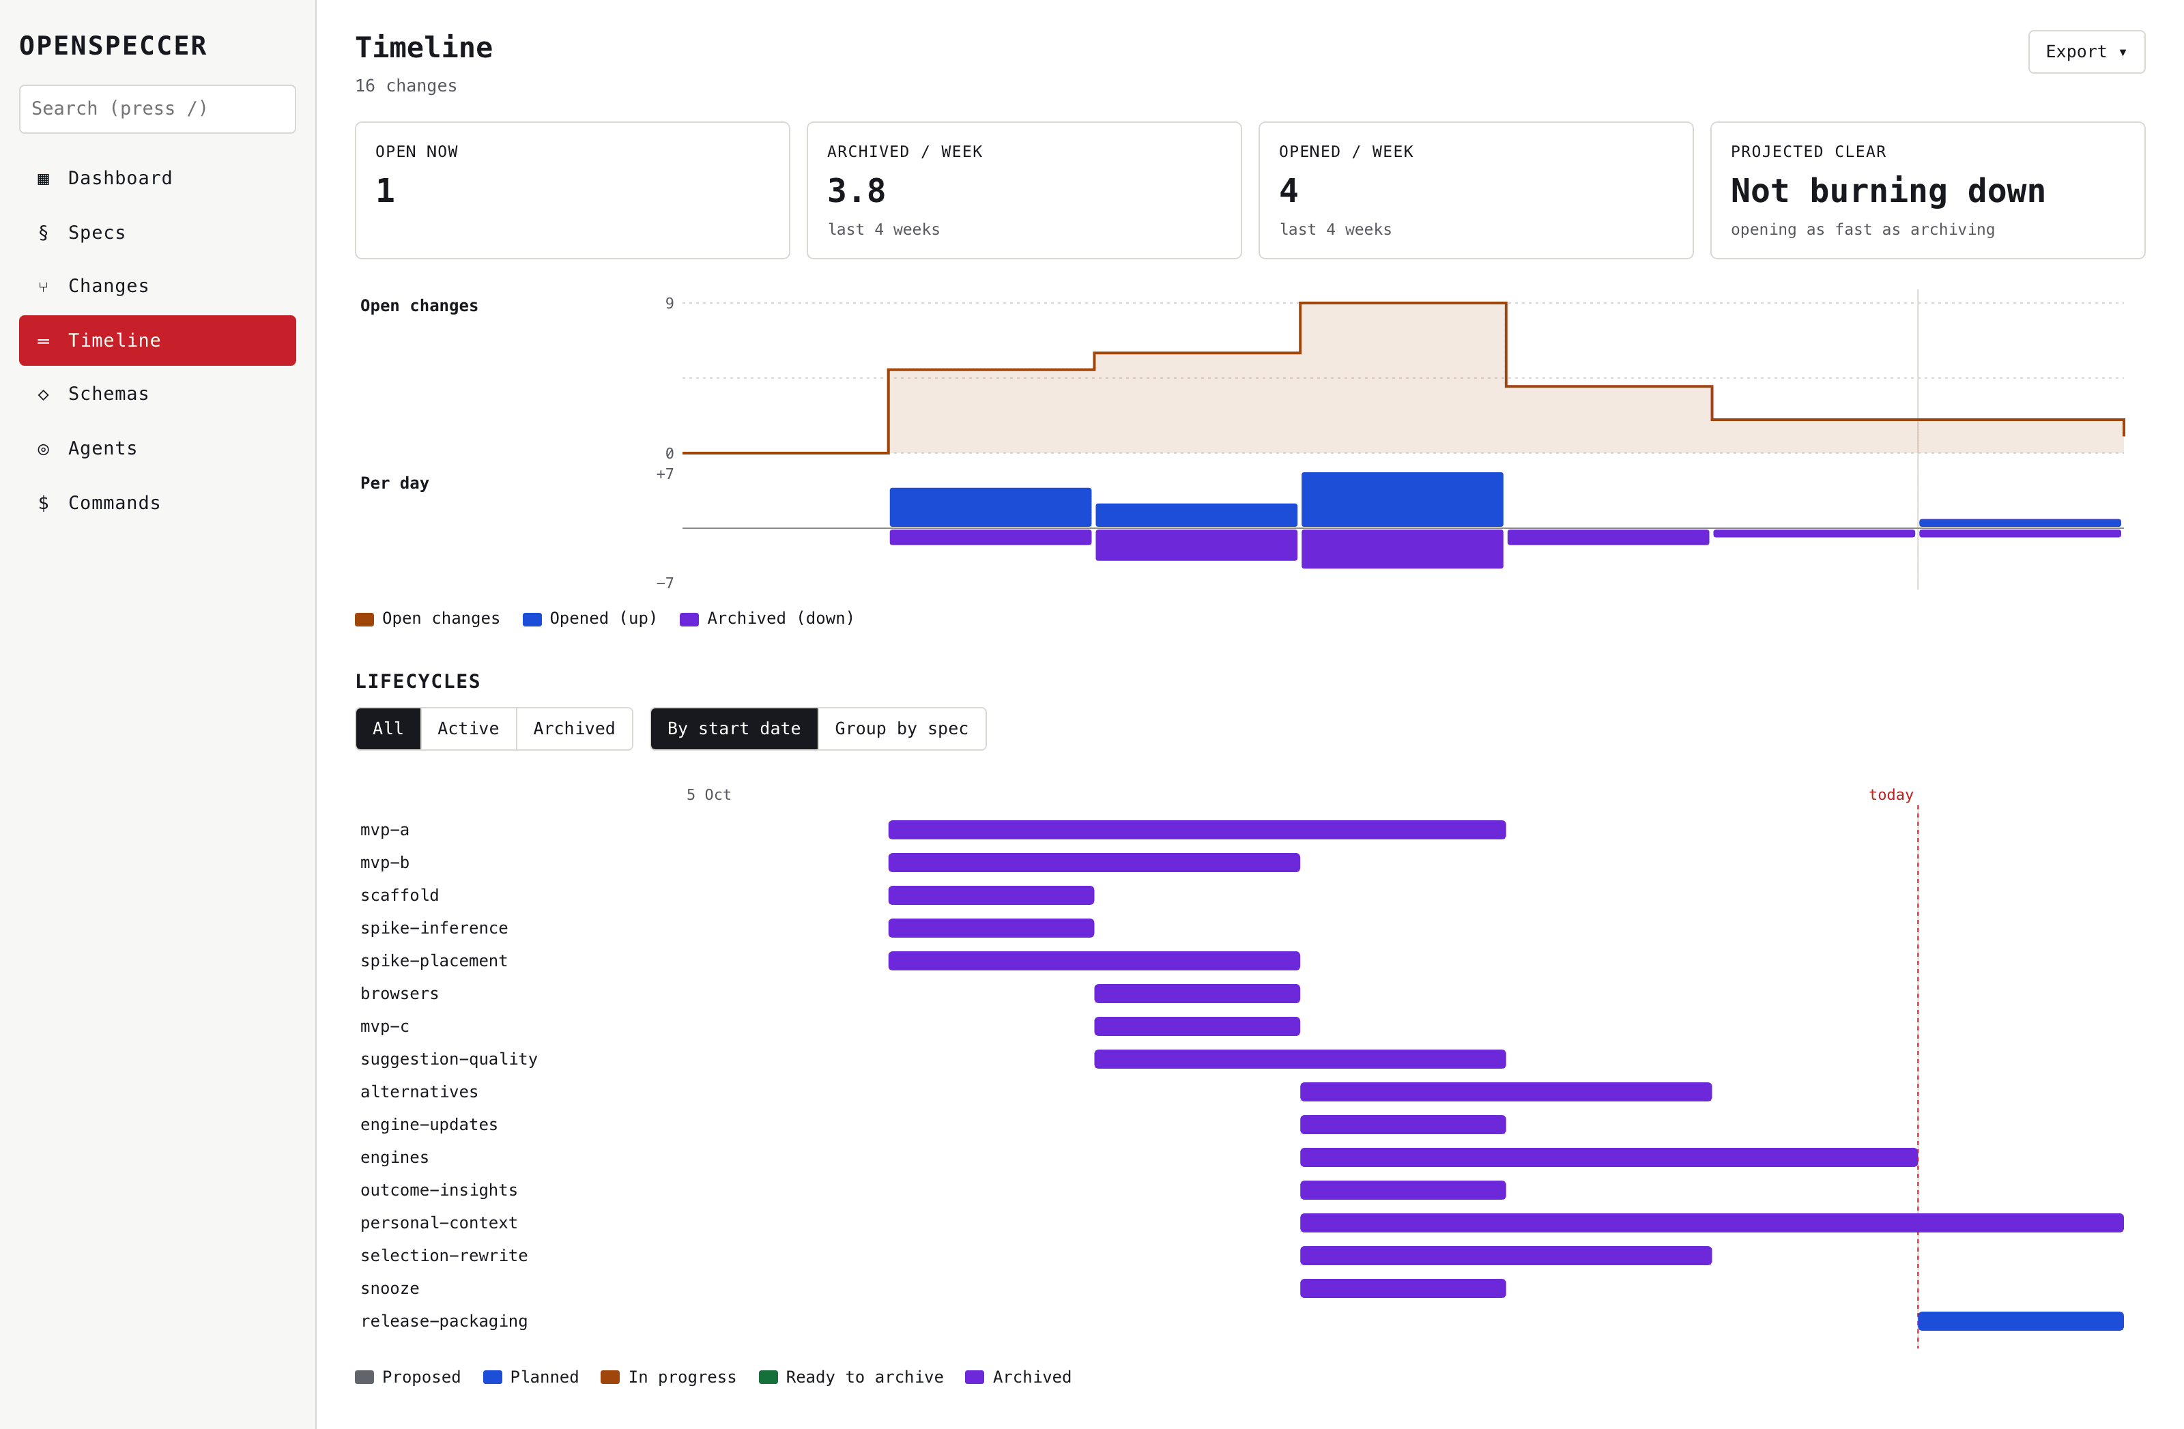Image resolution: width=2184 pixels, height=1429 pixels.
Task: Switch to Group by spec
Action: point(901,729)
